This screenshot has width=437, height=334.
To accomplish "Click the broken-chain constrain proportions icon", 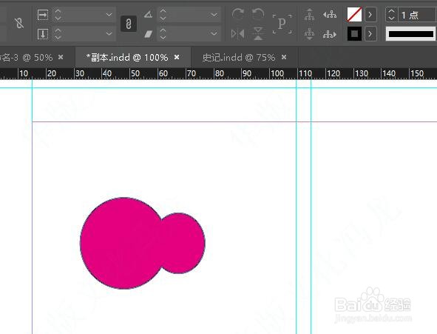I will (19, 24).
